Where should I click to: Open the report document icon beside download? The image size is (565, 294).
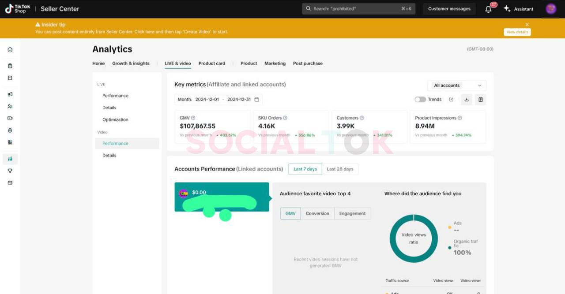pyautogui.click(x=480, y=100)
